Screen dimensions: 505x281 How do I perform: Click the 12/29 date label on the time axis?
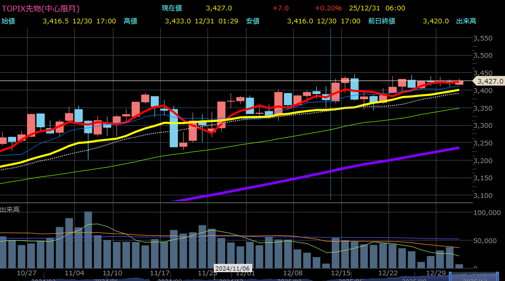point(435,273)
